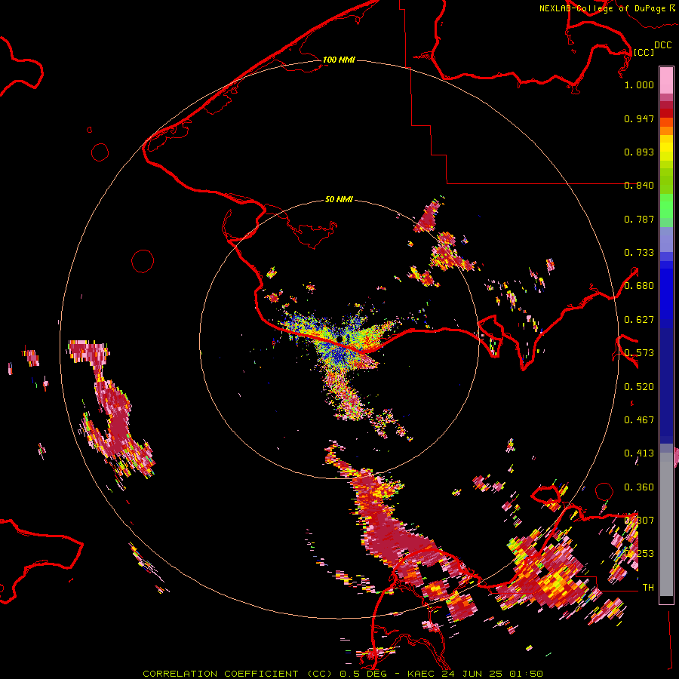Viewport: 679px width, 679px height.
Task: Click the CORRELATION COEFFICIENT (CC) title text
Action: click(x=237, y=674)
